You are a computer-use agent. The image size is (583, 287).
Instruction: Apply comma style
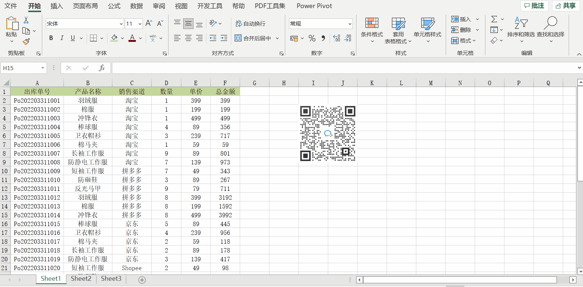pyautogui.click(x=323, y=38)
